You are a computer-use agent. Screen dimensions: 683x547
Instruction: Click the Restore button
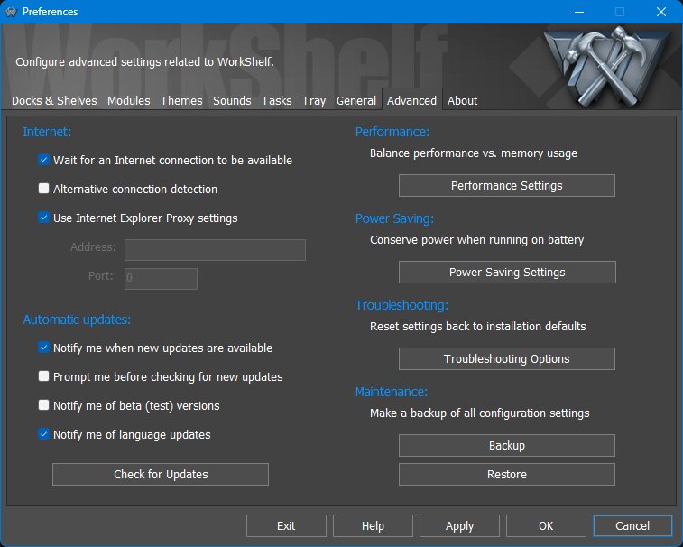[x=506, y=474]
